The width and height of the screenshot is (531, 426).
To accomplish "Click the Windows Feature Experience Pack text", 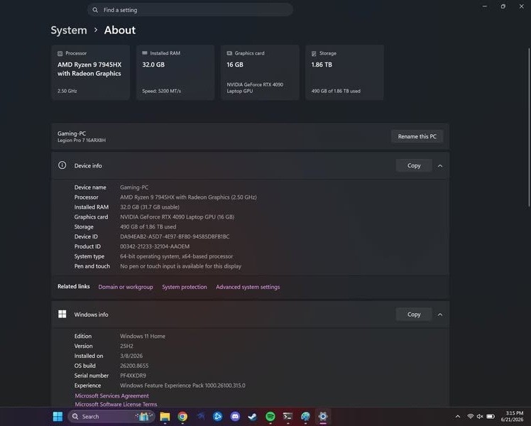I will [182, 386].
